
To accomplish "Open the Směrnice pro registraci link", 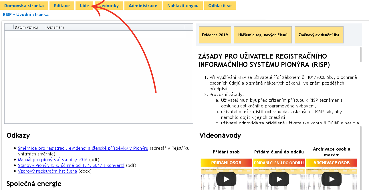I will point(83,148).
